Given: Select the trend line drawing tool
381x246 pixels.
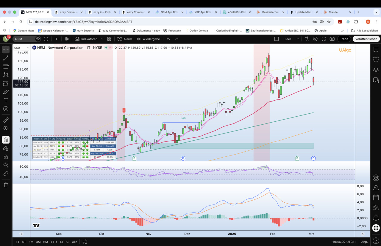Looking at the screenshot, I should point(6,58).
